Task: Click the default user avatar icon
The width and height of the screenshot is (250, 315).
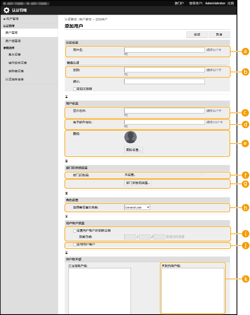Action: (130, 137)
